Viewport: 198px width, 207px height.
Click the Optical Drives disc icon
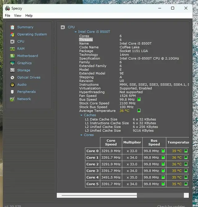click(12, 77)
